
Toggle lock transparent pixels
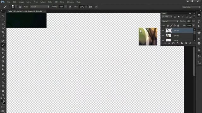click(168, 26)
